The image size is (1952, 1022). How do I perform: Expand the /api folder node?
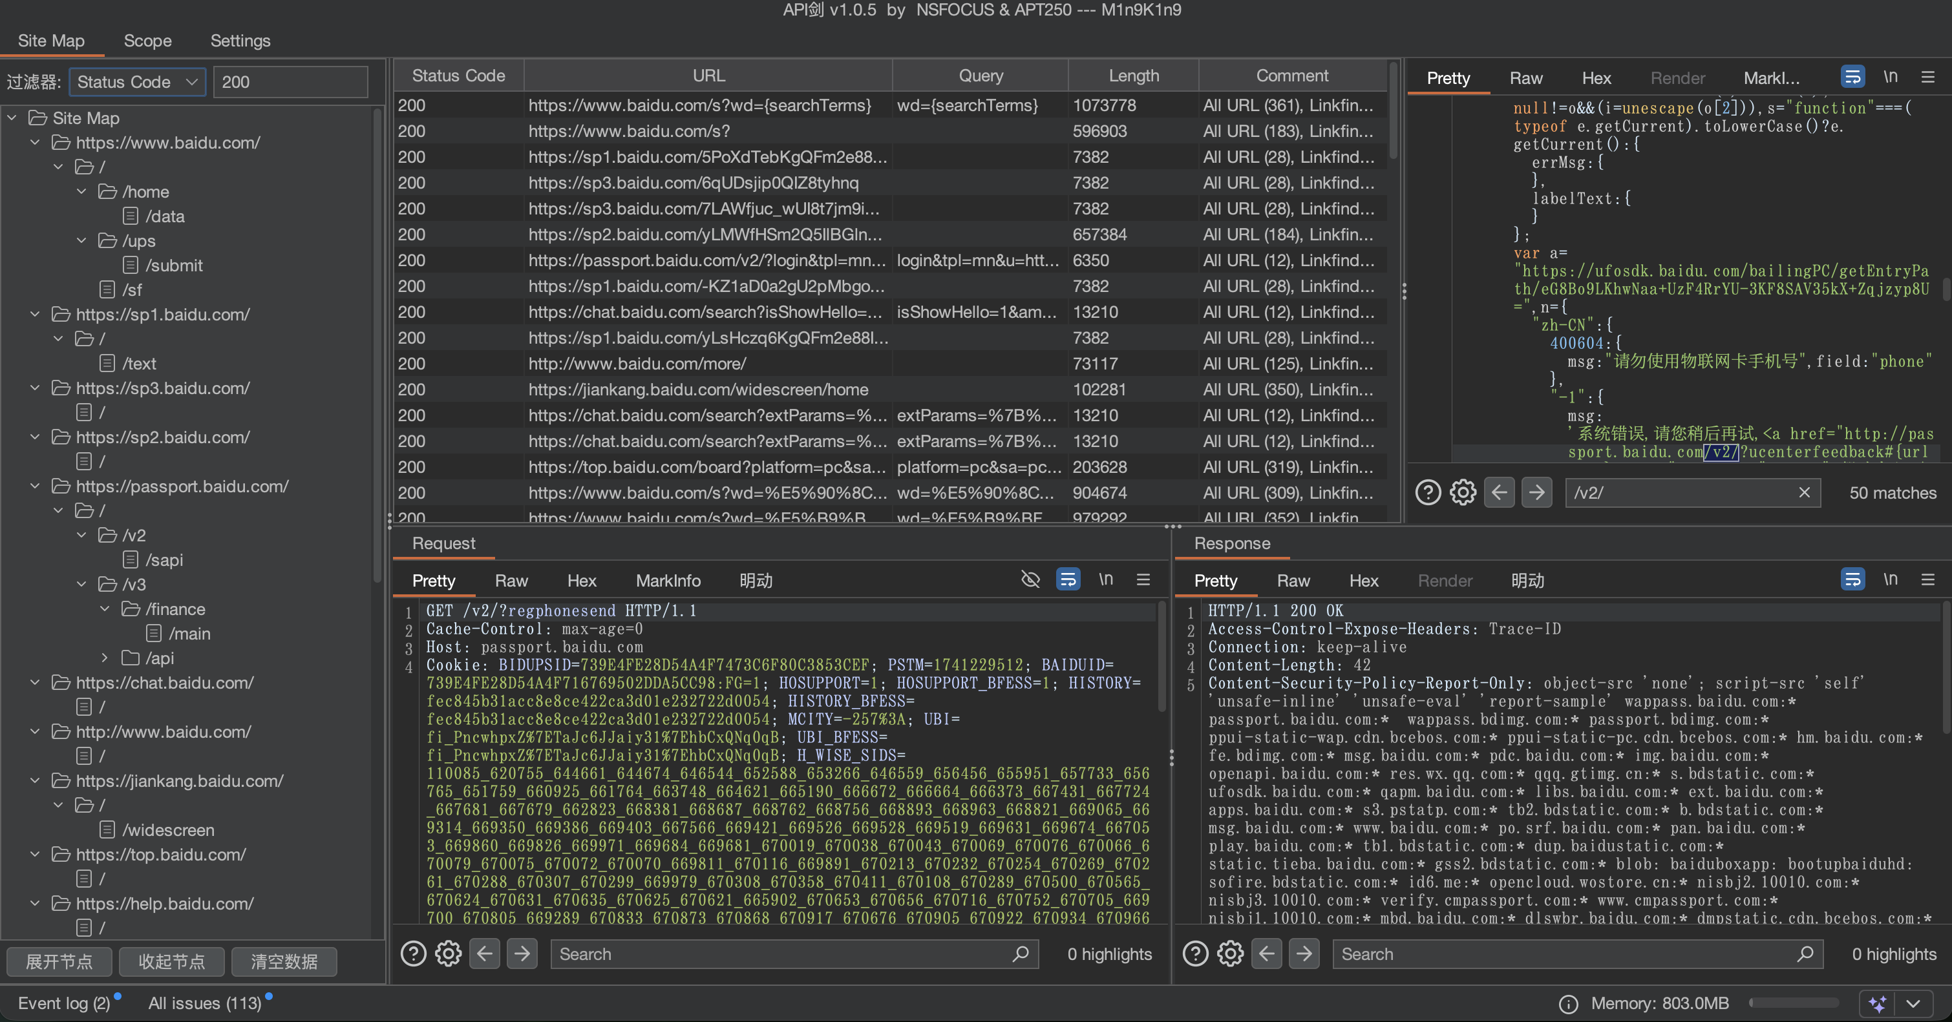pyautogui.click(x=105, y=658)
